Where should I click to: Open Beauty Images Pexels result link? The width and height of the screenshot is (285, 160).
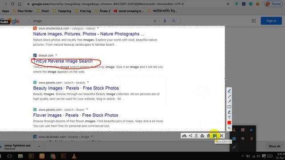click(76, 88)
